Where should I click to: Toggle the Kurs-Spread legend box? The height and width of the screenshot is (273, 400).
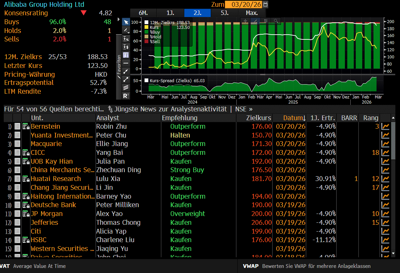147,80
